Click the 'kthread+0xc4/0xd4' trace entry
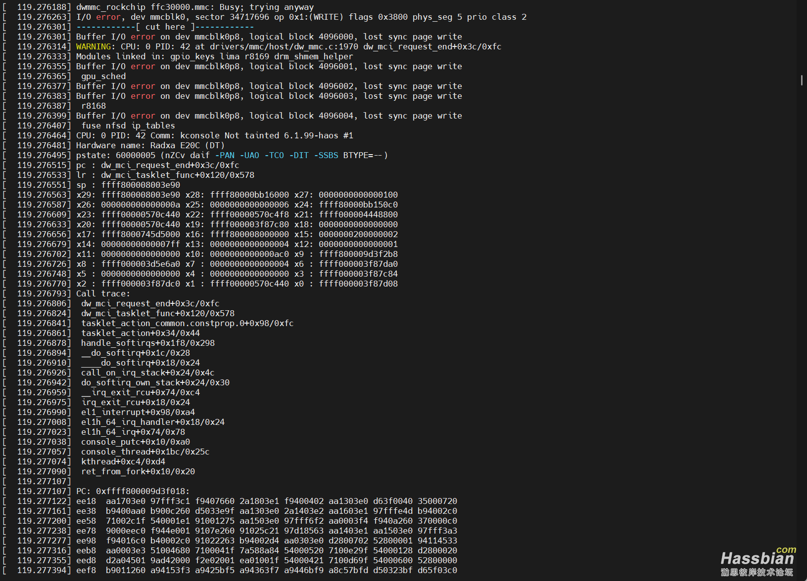The height and width of the screenshot is (581, 807). 123,461
